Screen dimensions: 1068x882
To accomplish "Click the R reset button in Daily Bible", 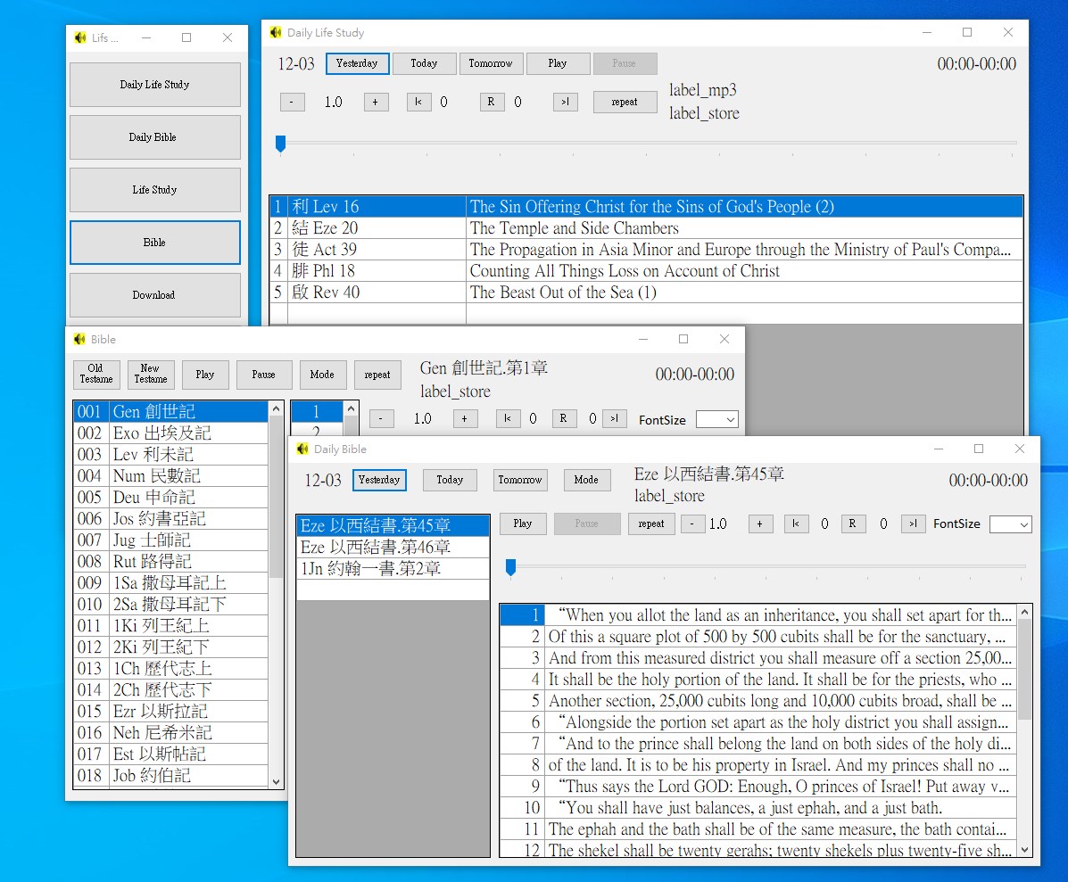I will tap(852, 523).
